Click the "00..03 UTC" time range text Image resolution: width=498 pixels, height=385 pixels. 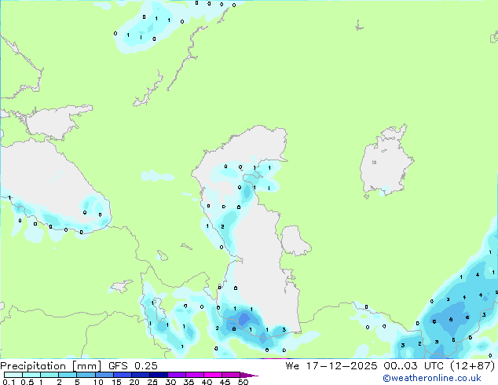pos(413,366)
